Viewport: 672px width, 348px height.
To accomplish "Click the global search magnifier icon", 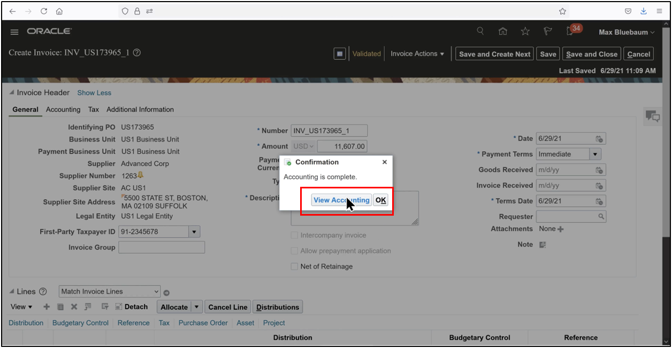I will click(480, 31).
